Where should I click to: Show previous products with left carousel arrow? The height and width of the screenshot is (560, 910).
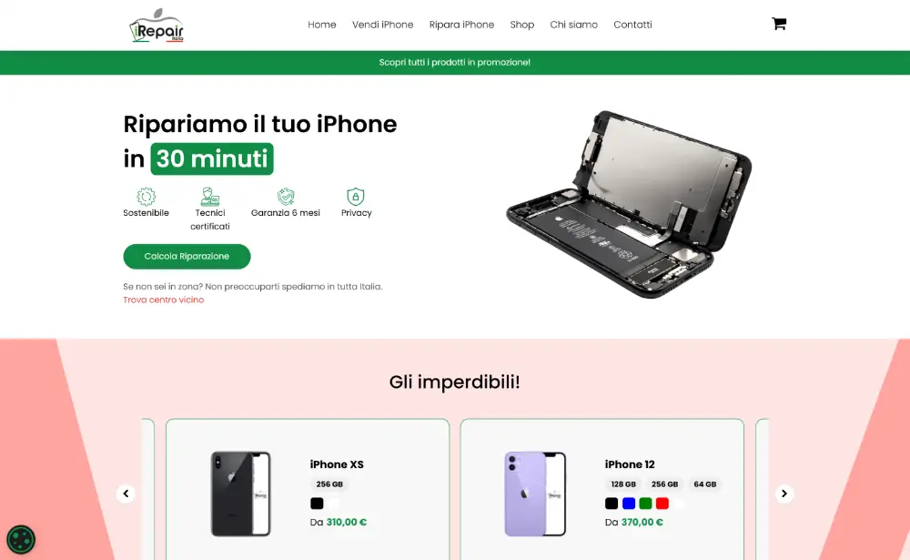(x=126, y=494)
